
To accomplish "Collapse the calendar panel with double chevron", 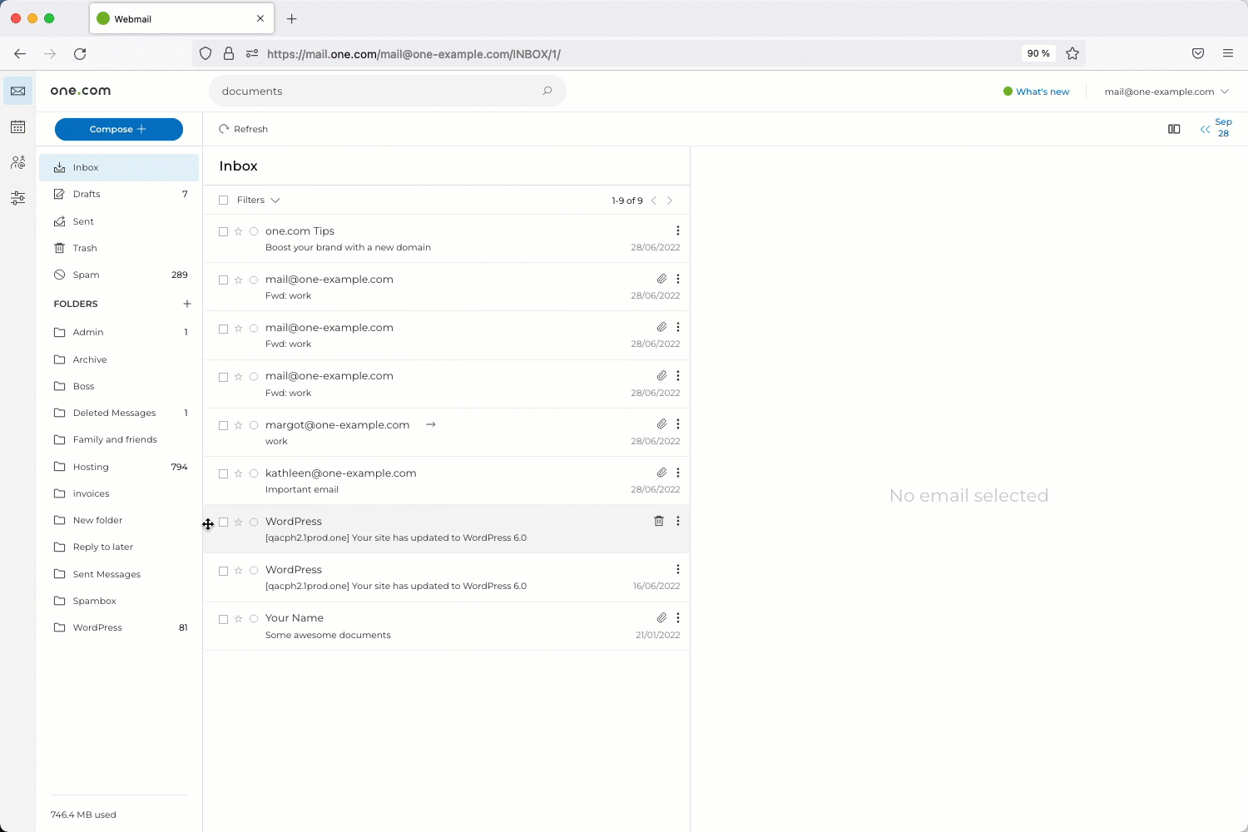I will pos(1205,129).
